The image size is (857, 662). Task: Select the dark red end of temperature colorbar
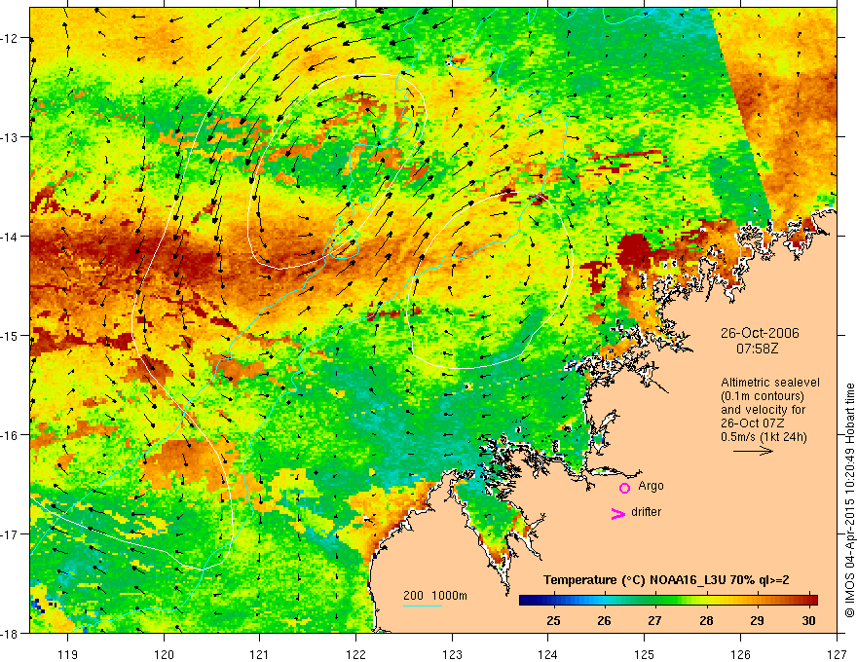(811, 601)
